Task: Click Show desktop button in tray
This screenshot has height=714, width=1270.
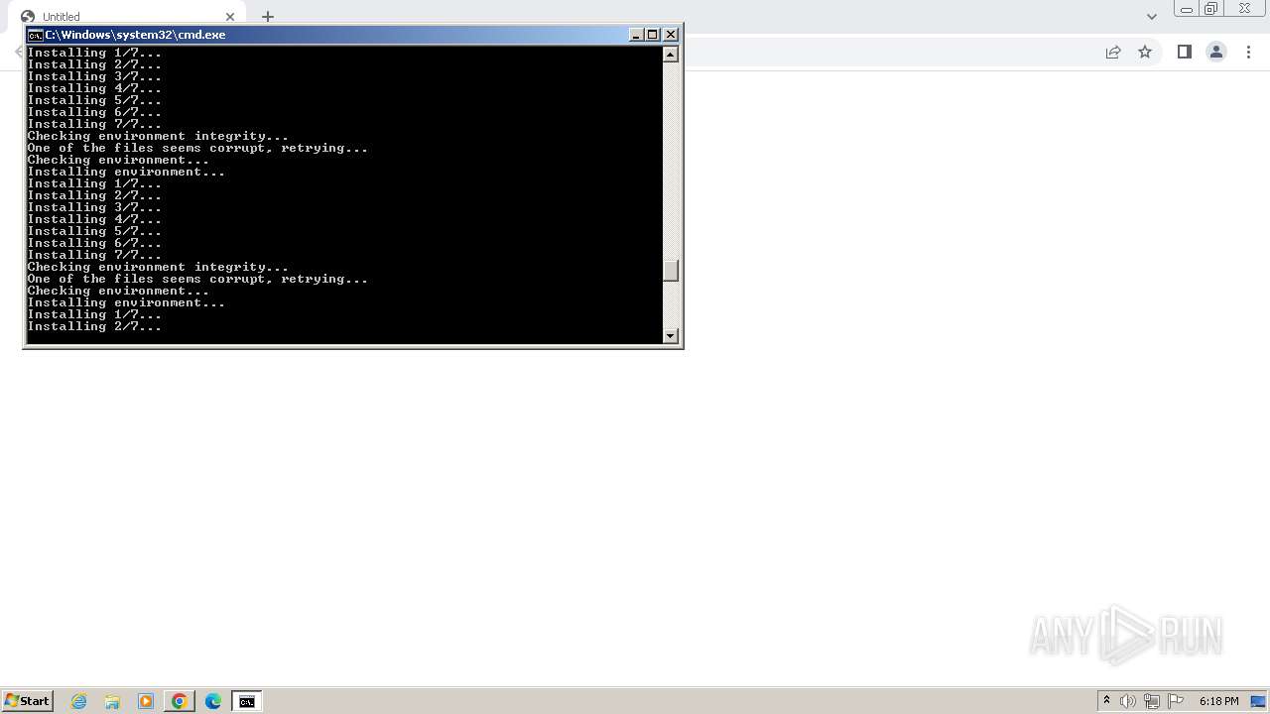Action: click(x=1258, y=701)
